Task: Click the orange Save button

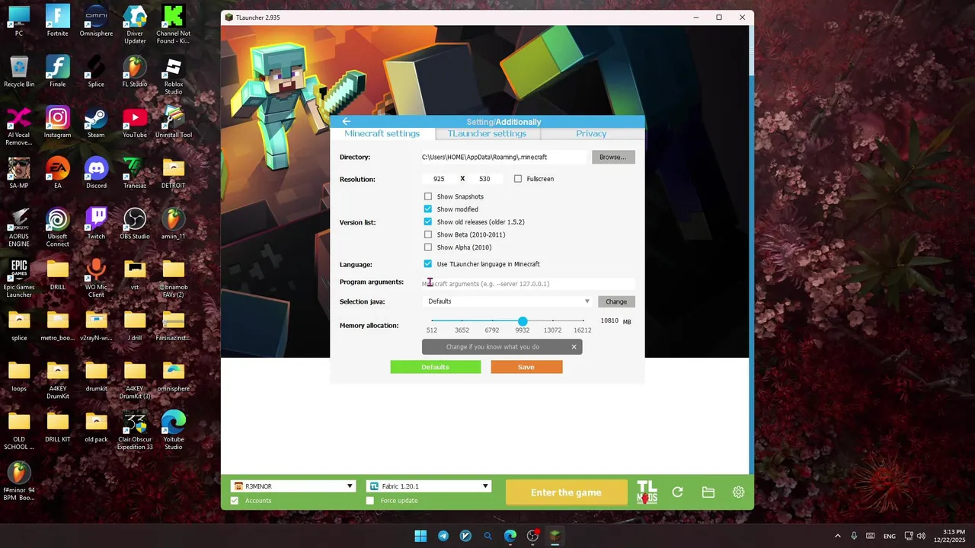Action: coord(526,367)
